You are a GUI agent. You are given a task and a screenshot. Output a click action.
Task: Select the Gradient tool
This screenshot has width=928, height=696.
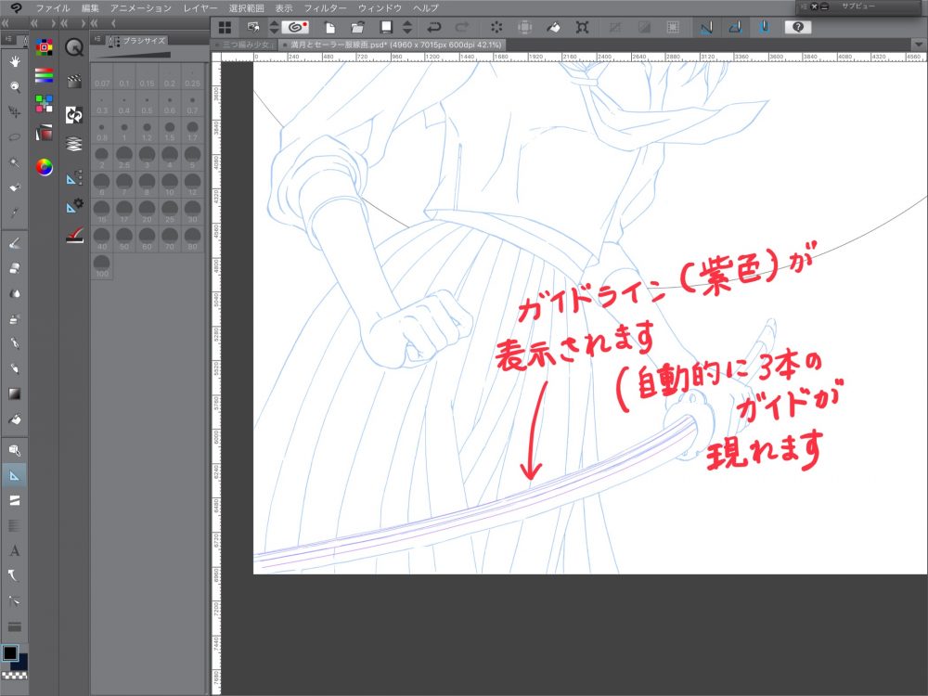click(15, 393)
